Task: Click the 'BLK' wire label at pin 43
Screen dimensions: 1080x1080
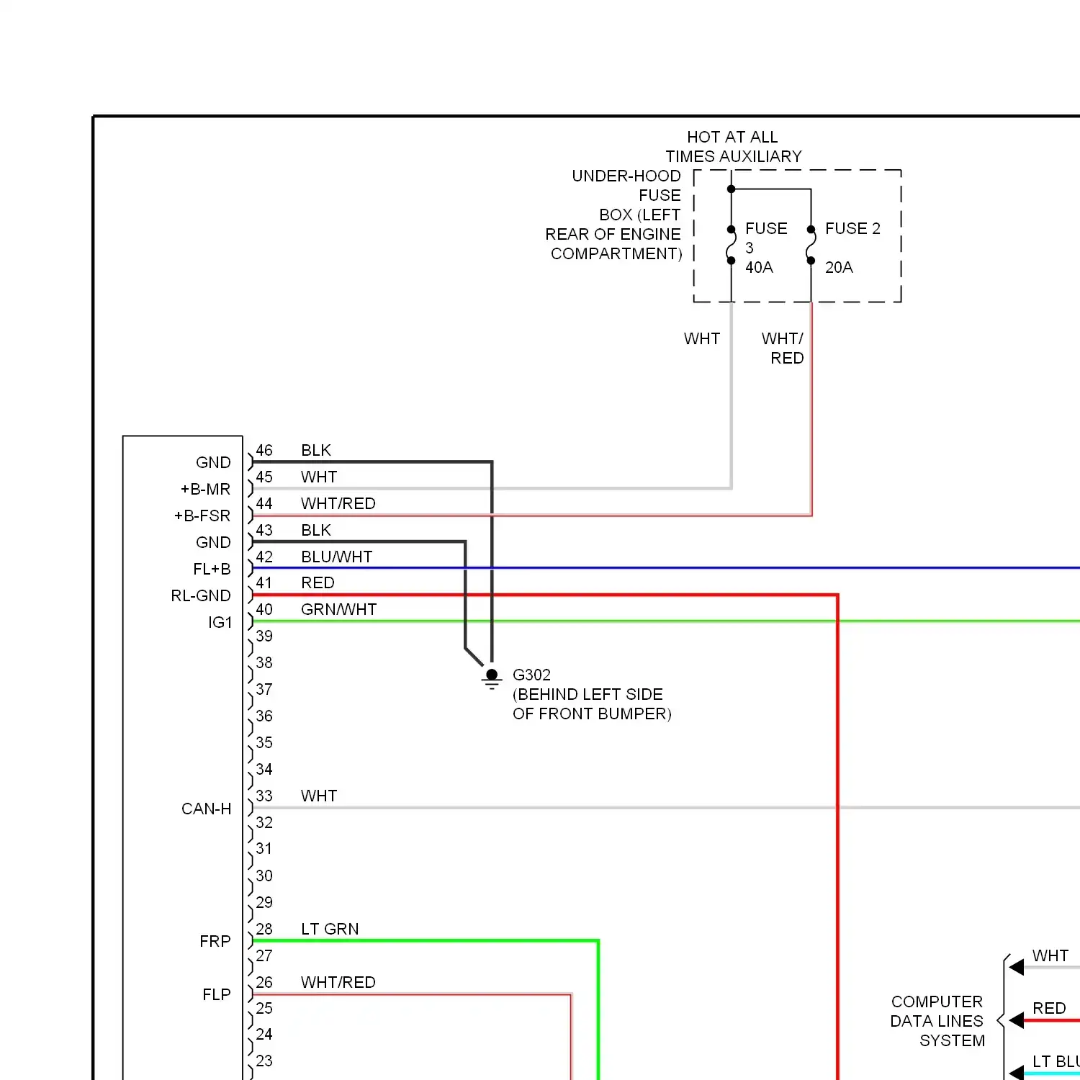Action: click(316, 530)
